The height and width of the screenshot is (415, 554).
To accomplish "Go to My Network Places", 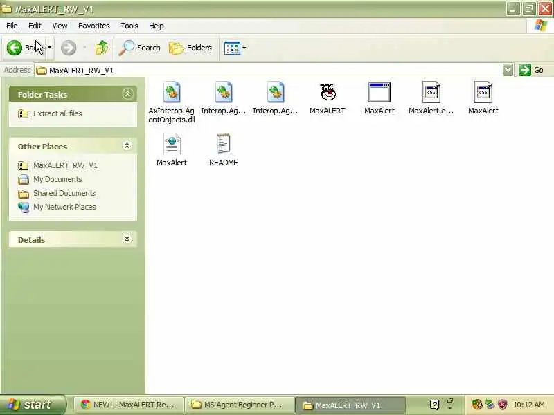I will point(64,207).
